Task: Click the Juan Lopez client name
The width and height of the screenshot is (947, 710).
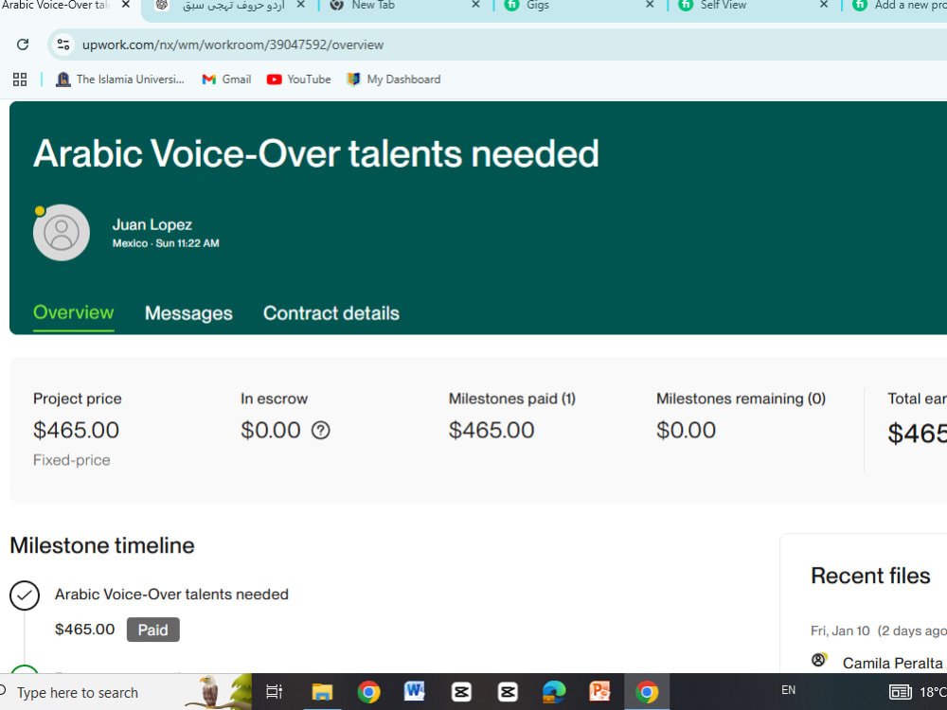Action: (152, 224)
